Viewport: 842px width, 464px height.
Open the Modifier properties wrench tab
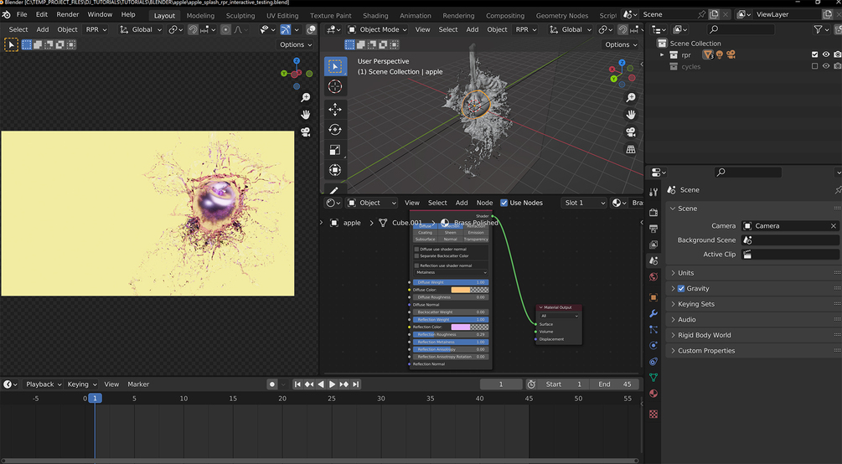tap(653, 314)
